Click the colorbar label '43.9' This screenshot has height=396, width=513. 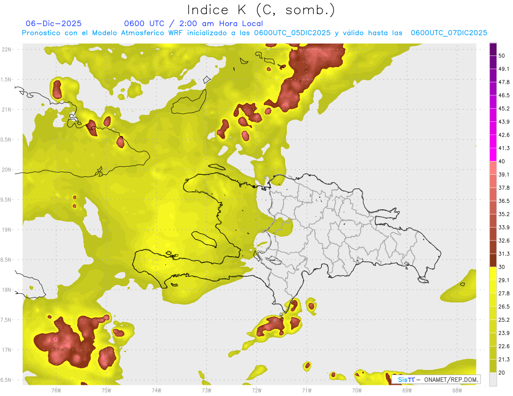click(504, 122)
